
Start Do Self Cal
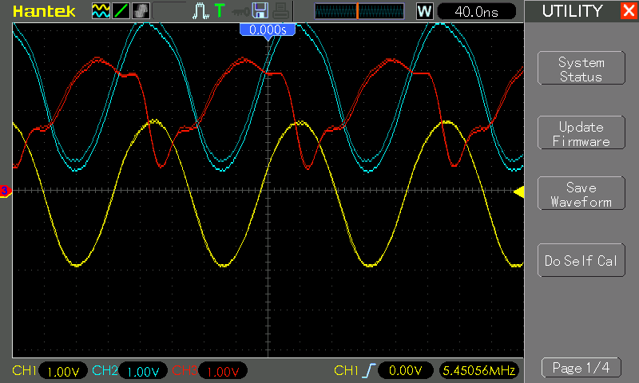pos(581,260)
